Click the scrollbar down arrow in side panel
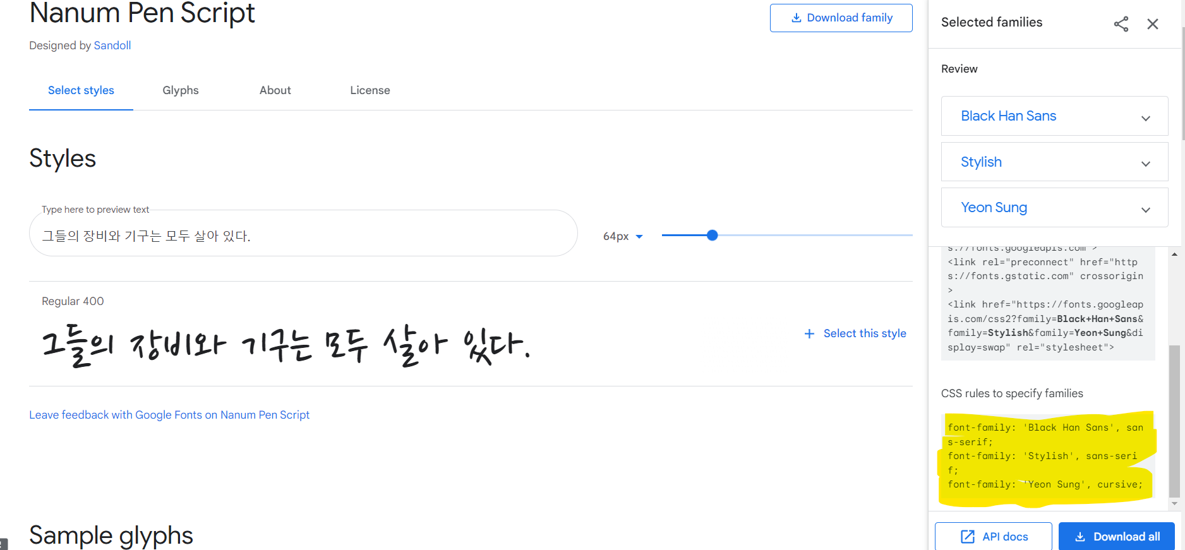The height and width of the screenshot is (550, 1185). (x=1174, y=504)
